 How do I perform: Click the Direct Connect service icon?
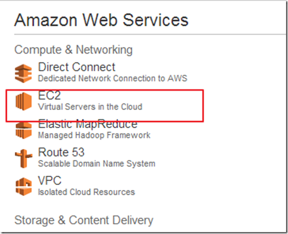pos(23,73)
